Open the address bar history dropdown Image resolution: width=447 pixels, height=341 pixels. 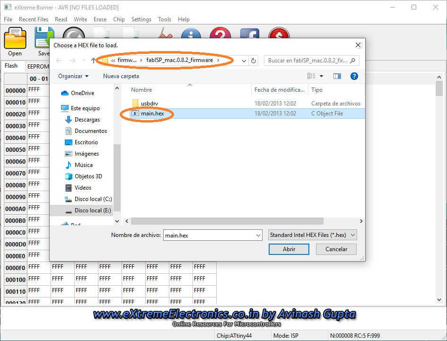[x=244, y=61]
